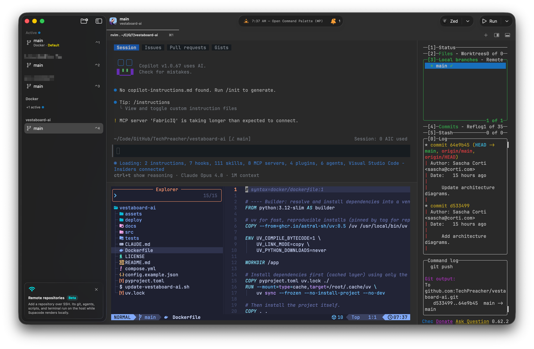Toggle the left sidebar visibility icon
Image resolution: width=534 pixels, height=349 pixels.
click(x=99, y=21)
